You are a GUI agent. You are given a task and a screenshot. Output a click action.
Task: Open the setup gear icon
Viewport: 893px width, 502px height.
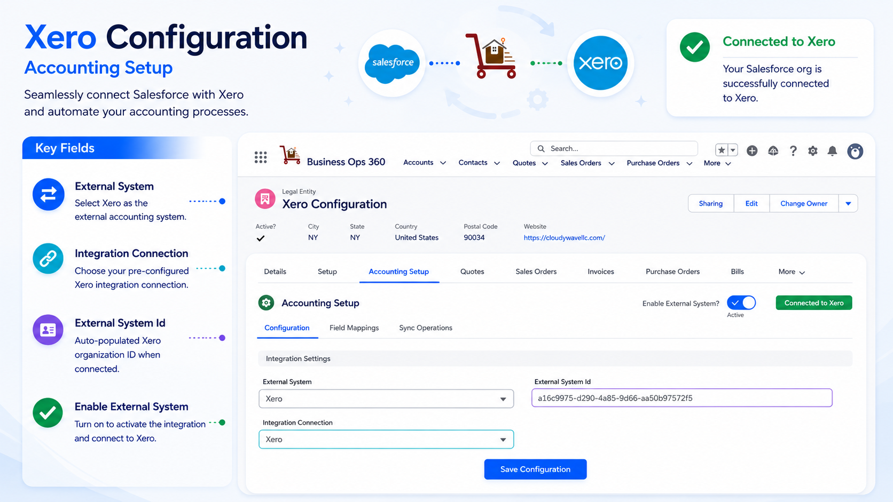(812, 151)
